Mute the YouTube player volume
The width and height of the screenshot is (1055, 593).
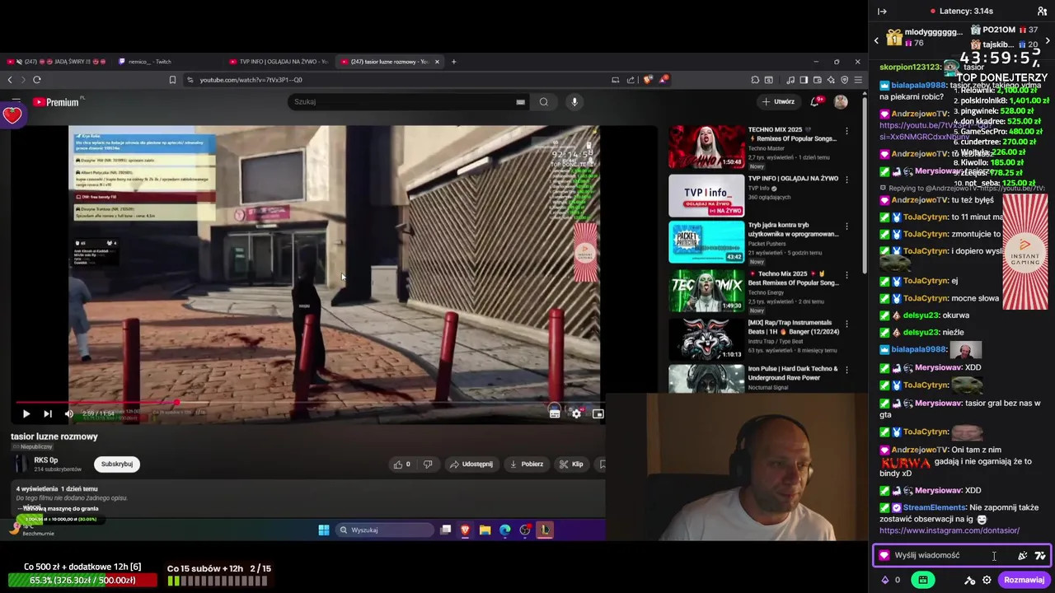pos(68,414)
